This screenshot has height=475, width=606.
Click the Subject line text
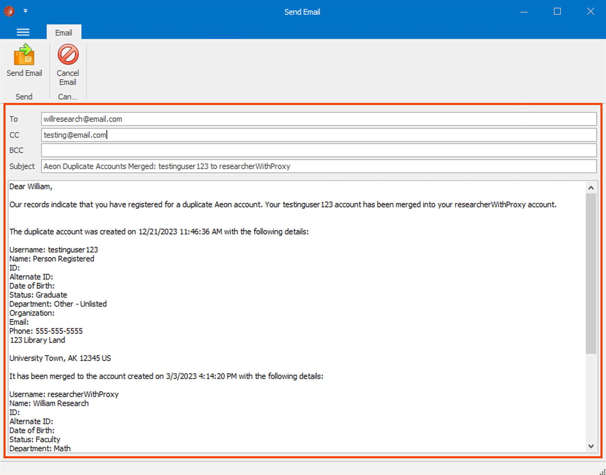coord(166,166)
